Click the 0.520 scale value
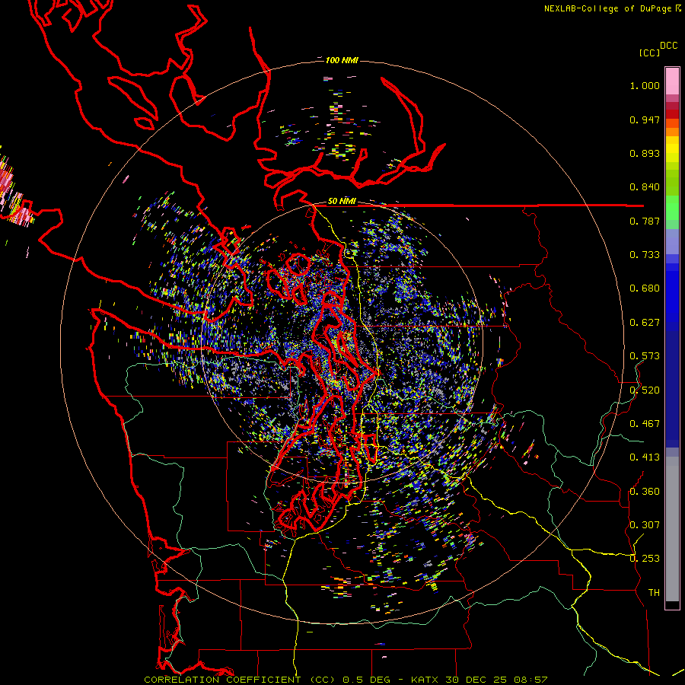This screenshot has width=685, height=685. click(x=645, y=390)
